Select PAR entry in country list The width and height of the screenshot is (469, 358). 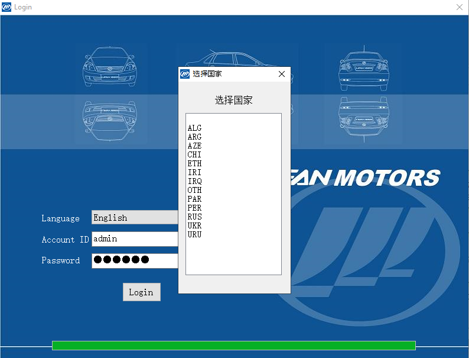[x=194, y=199]
